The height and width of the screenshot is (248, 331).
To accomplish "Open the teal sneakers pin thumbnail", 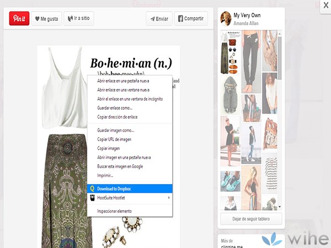I will [230, 181].
